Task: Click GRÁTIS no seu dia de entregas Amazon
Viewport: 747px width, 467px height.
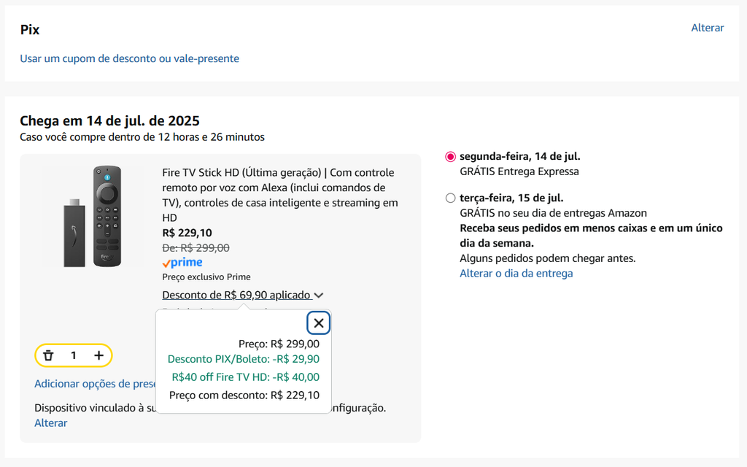Action: coord(553,213)
